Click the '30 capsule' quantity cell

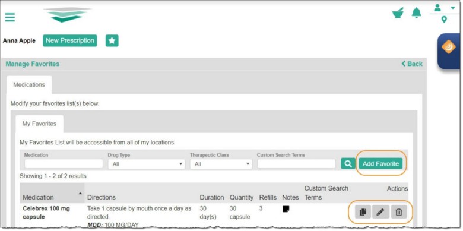click(240, 213)
